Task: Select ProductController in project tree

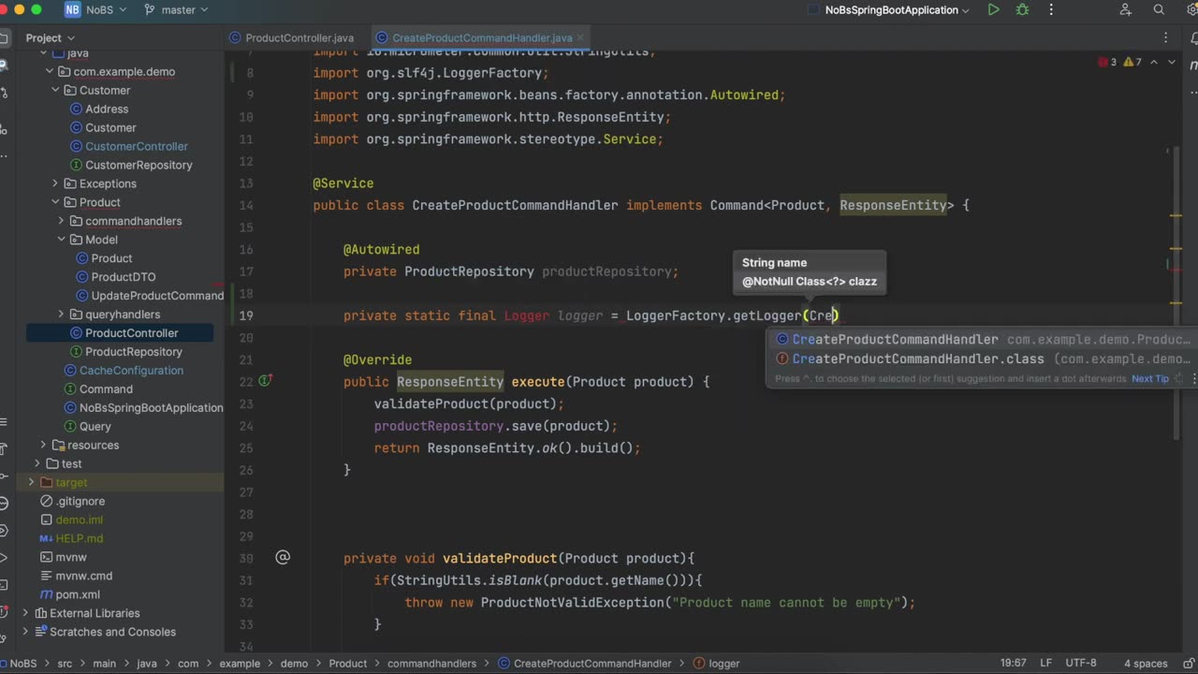Action: tap(131, 333)
